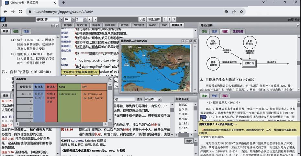Close the 译本大纲 popup window

(x=110, y=79)
